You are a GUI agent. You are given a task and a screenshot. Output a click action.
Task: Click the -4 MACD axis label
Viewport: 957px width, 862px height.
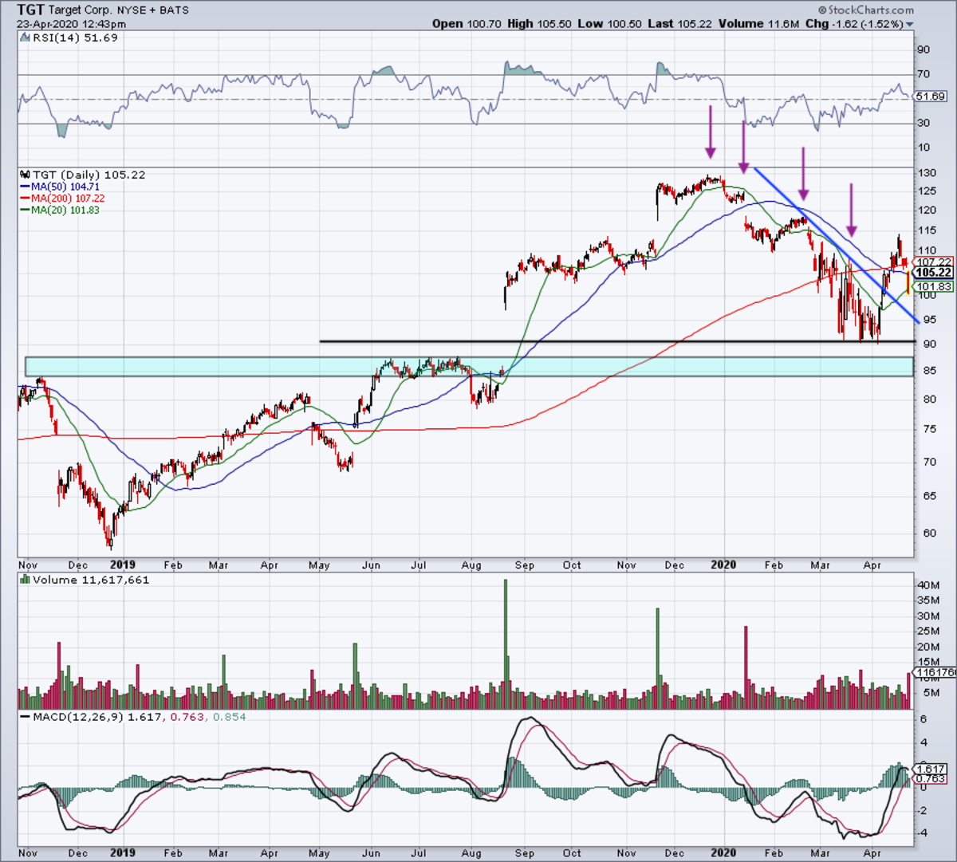[923, 833]
